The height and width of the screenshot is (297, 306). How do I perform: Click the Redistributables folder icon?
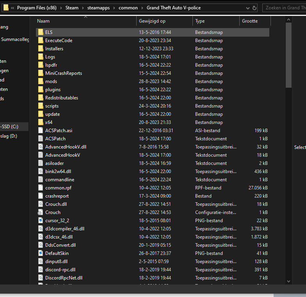point(41,97)
